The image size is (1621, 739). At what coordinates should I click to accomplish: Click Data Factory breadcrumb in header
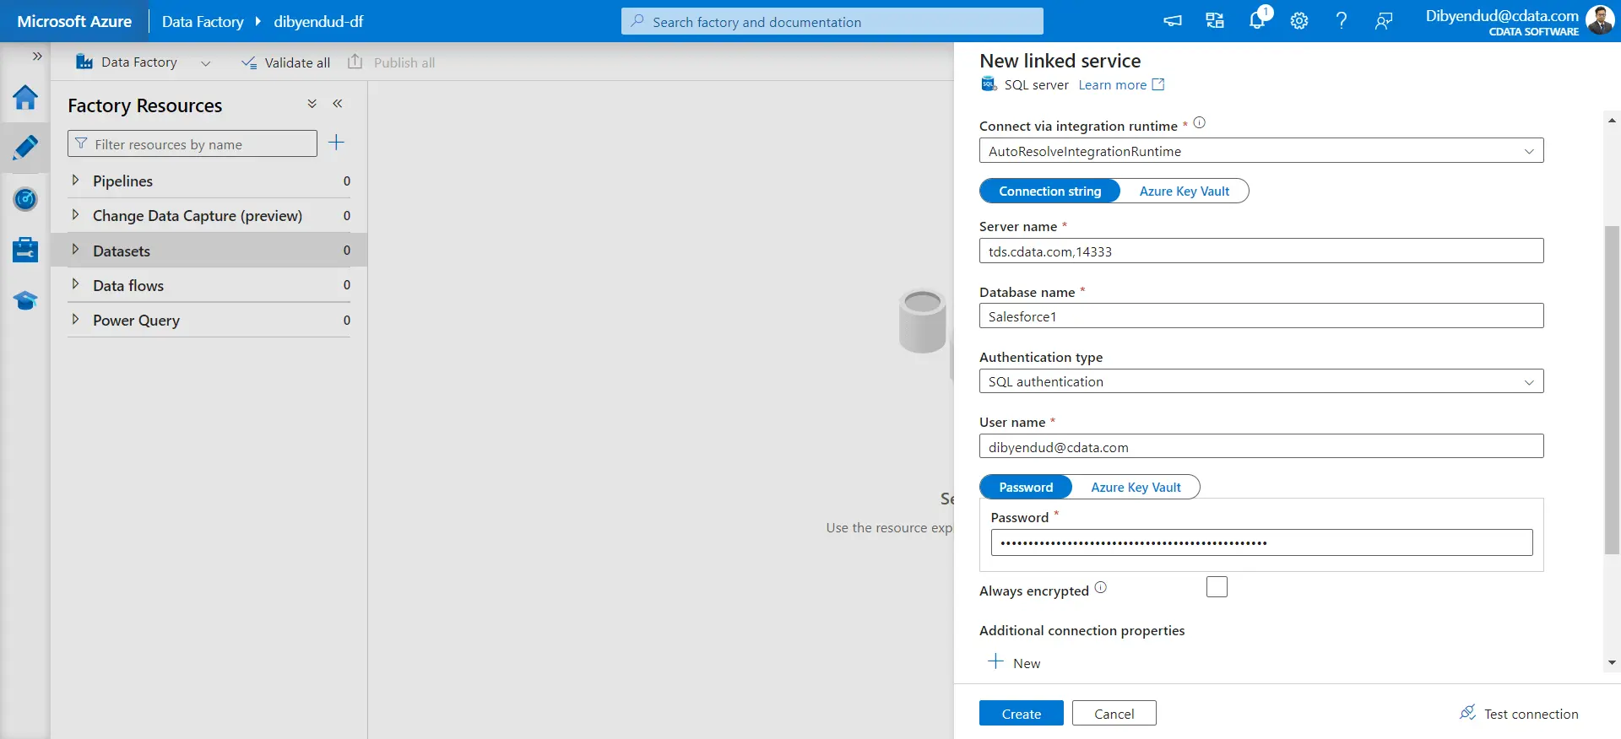[203, 22]
